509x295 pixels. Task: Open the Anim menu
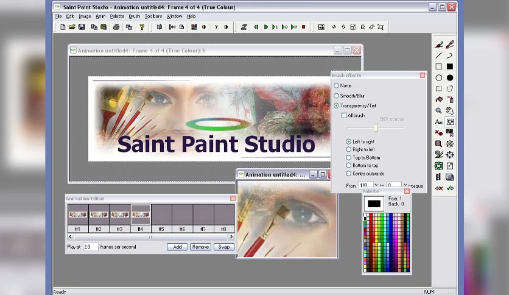(x=100, y=16)
